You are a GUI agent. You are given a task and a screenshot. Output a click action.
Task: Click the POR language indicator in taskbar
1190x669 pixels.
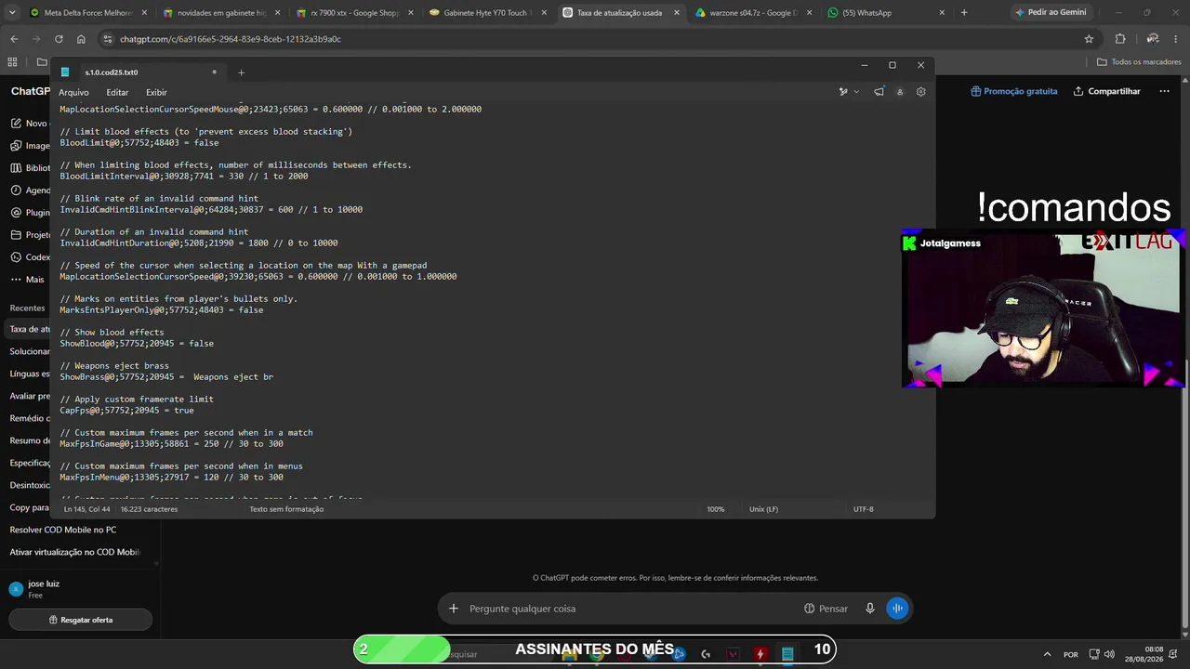pyautogui.click(x=1071, y=654)
